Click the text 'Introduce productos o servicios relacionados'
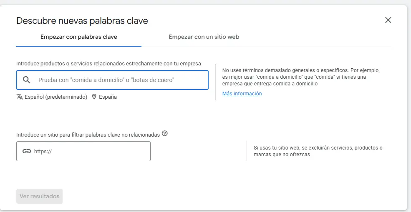Screen dimensions: 411x212 click(109, 64)
